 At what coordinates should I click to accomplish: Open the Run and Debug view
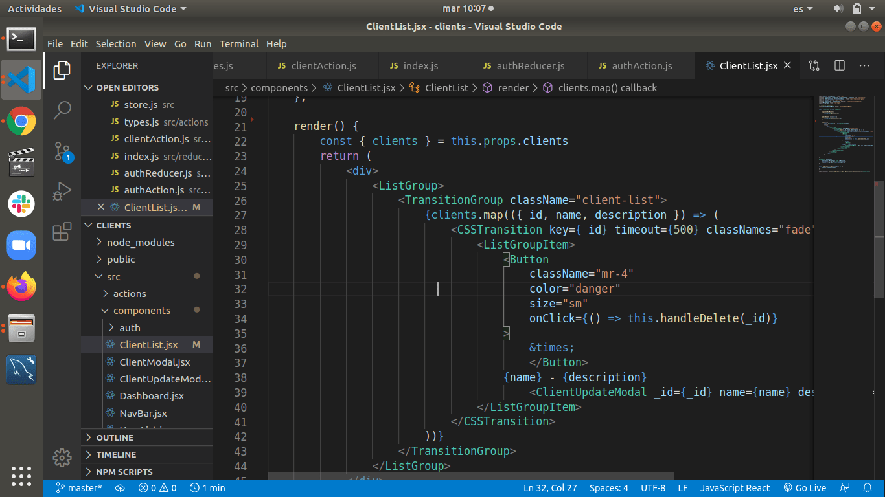62,192
